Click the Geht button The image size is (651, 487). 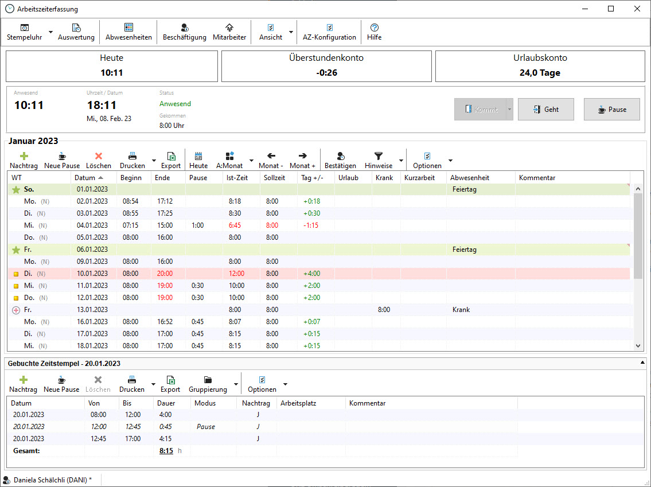(546, 110)
